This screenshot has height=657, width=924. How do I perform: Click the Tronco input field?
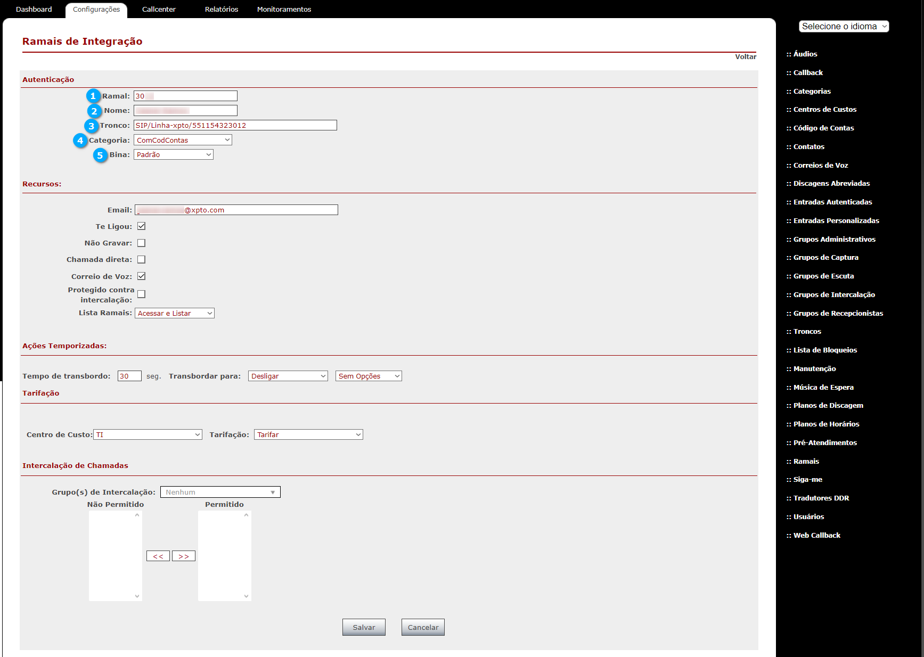point(235,125)
